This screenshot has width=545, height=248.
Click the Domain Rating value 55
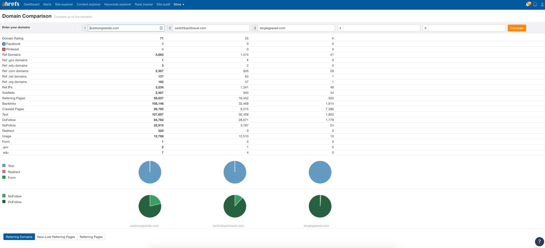(247, 38)
